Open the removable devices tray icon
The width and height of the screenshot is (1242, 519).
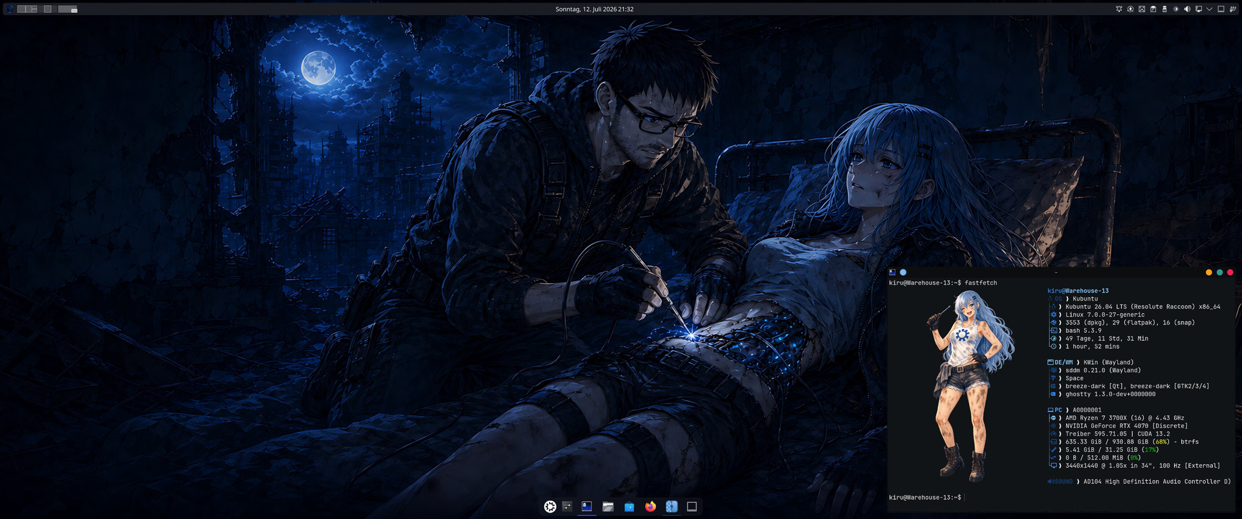point(1164,9)
